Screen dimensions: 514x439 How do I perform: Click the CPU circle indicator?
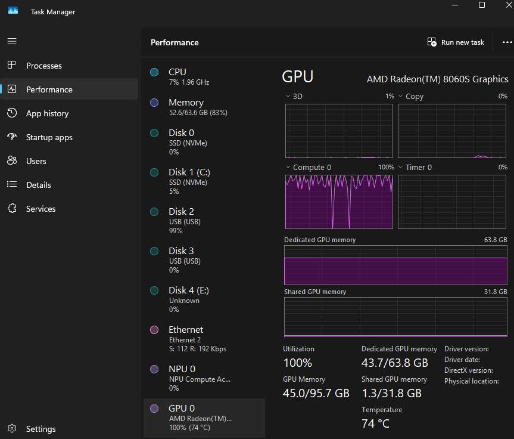click(x=154, y=72)
